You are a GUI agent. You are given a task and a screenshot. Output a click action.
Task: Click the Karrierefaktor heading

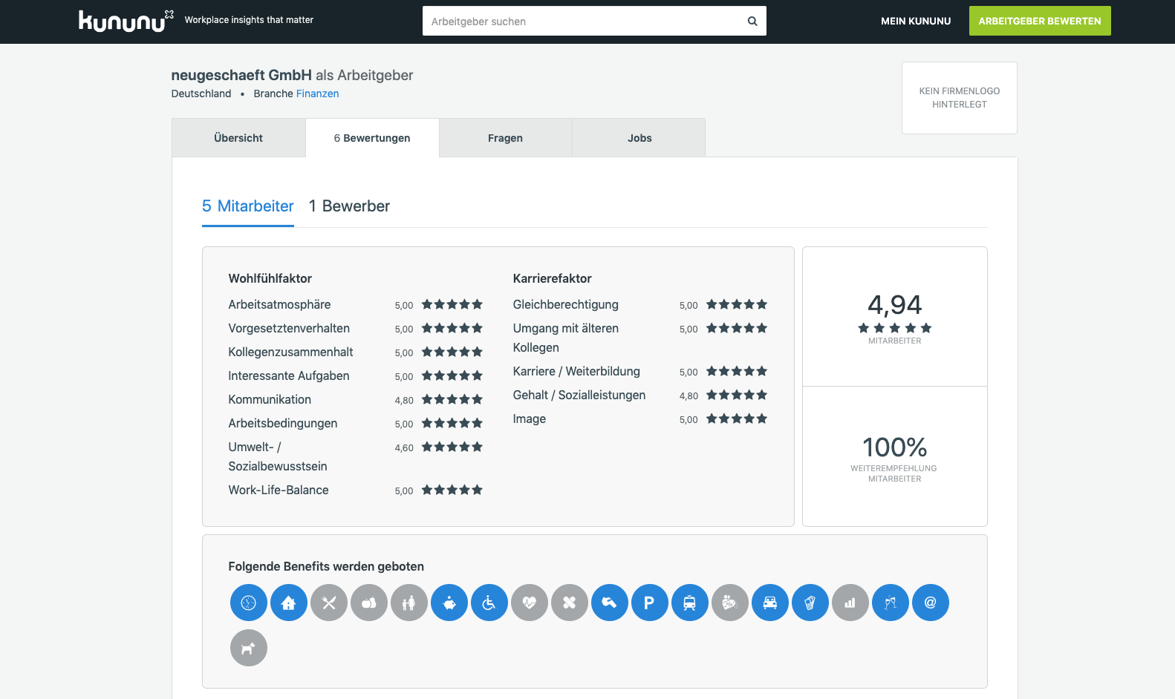point(553,278)
